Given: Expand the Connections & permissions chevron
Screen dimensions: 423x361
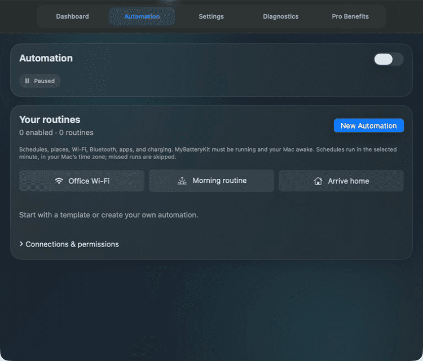Looking at the screenshot, I should (x=21, y=244).
